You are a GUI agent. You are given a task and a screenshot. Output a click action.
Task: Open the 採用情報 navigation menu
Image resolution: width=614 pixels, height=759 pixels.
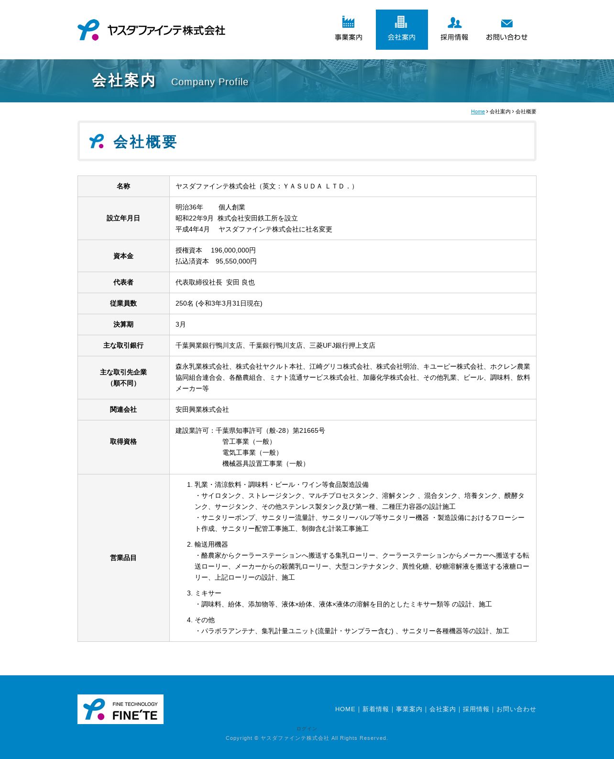[454, 30]
